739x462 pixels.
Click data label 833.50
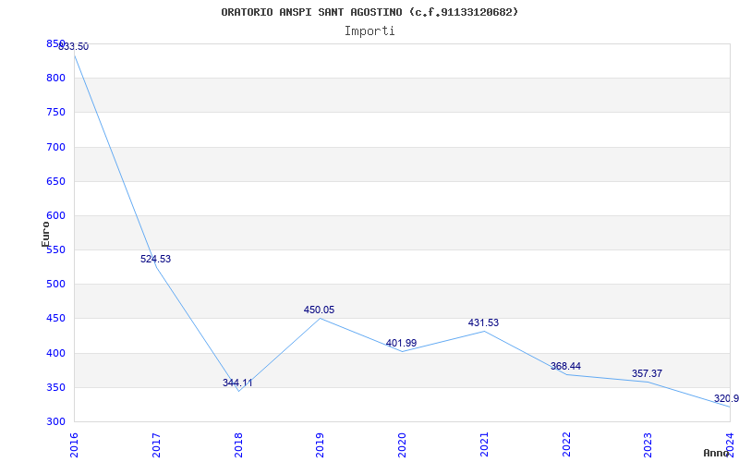tap(73, 47)
